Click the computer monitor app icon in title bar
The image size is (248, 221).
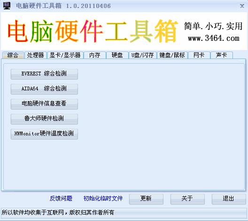[7, 6]
